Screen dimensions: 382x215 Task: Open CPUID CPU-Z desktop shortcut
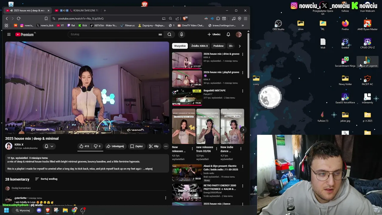(367, 43)
